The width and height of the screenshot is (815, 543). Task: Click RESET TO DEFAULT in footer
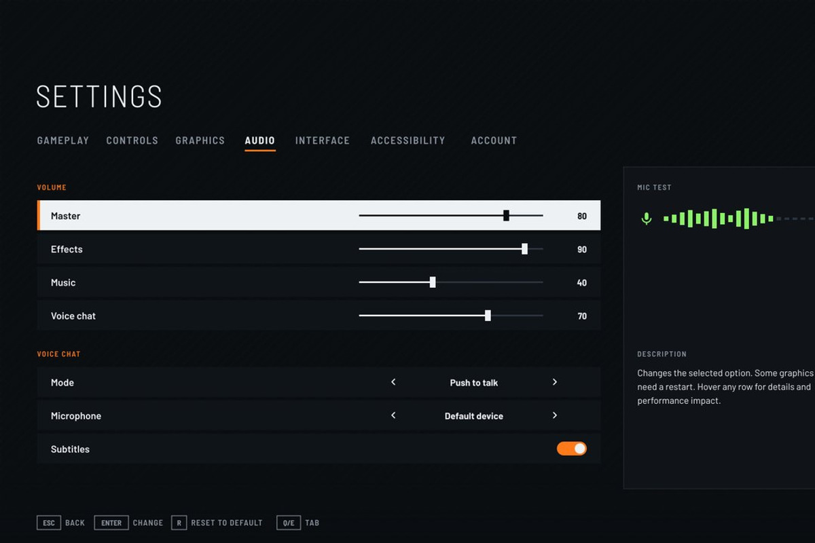(x=227, y=523)
